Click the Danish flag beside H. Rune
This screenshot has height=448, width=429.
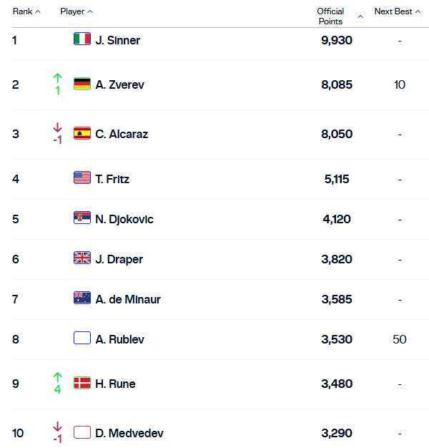[x=82, y=383]
